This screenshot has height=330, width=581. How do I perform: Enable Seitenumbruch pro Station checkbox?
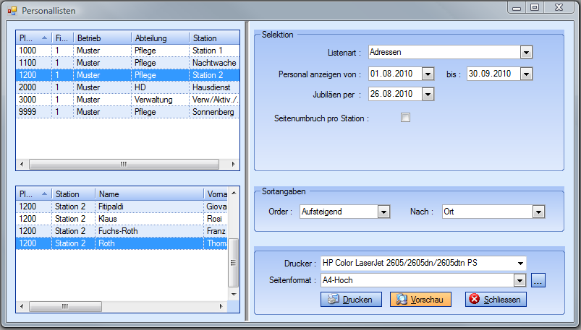click(405, 118)
